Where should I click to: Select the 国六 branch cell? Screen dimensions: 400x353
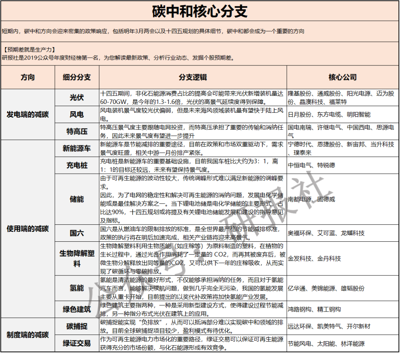(77, 233)
